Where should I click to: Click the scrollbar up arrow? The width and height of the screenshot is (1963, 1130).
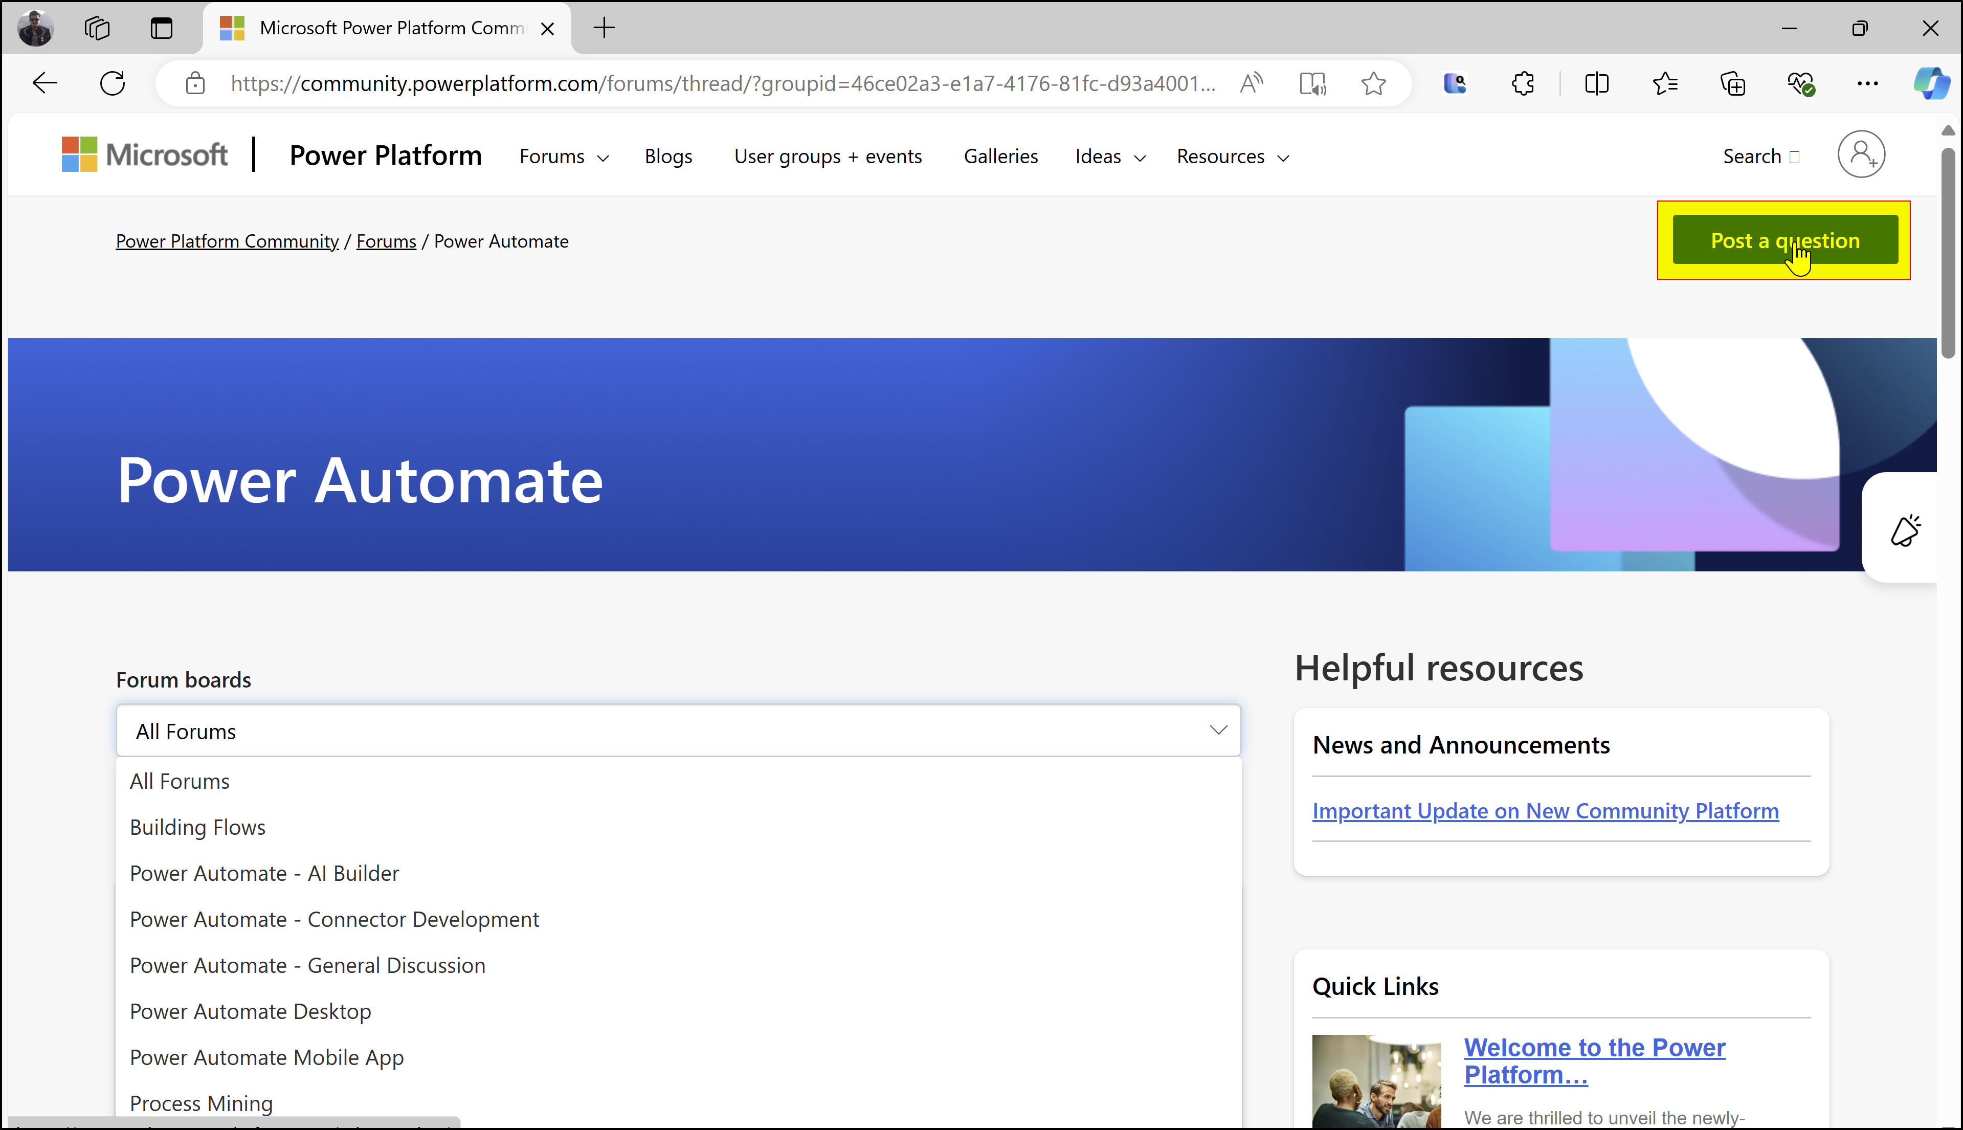tap(1948, 130)
